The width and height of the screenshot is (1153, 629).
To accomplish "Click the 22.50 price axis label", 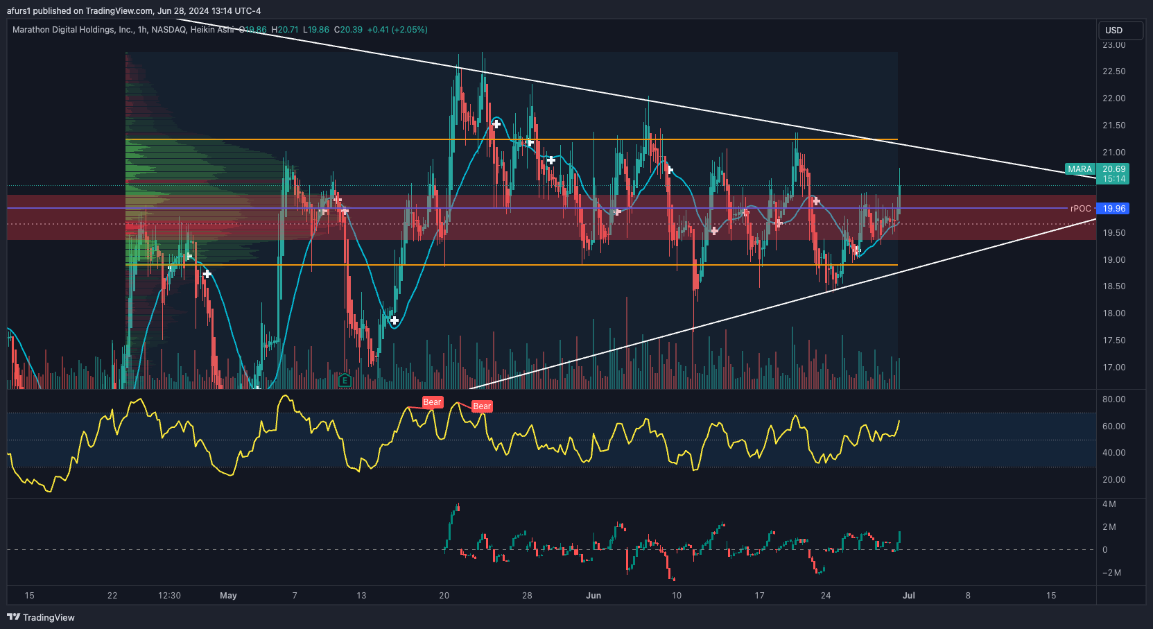I will (x=1114, y=71).
